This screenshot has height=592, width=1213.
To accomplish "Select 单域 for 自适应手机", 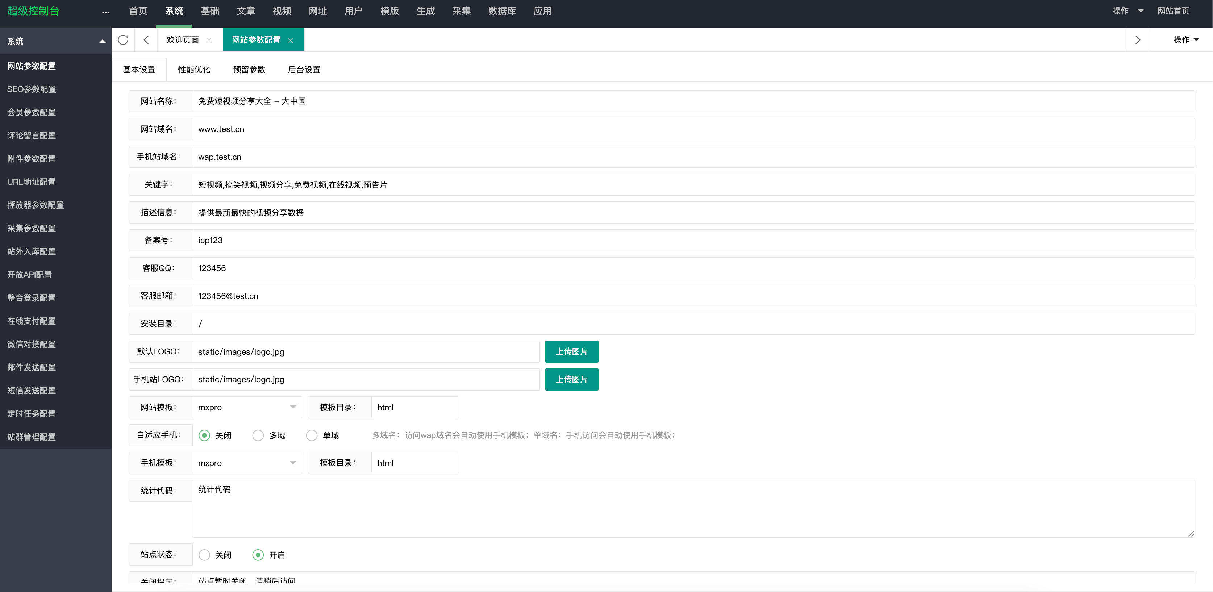I will 312,435.
